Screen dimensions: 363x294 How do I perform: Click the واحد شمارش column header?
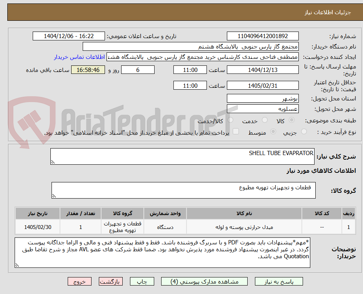[165, 213]
